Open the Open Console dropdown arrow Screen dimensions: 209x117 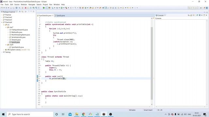[x=206, y=15]
